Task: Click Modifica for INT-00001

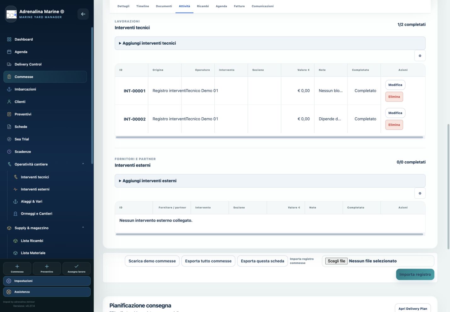Action: (x=395, y=85)
